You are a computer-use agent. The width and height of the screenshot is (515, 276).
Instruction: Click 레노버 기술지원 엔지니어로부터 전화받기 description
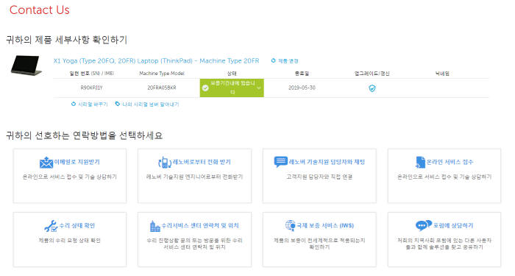tap(194, 177)
